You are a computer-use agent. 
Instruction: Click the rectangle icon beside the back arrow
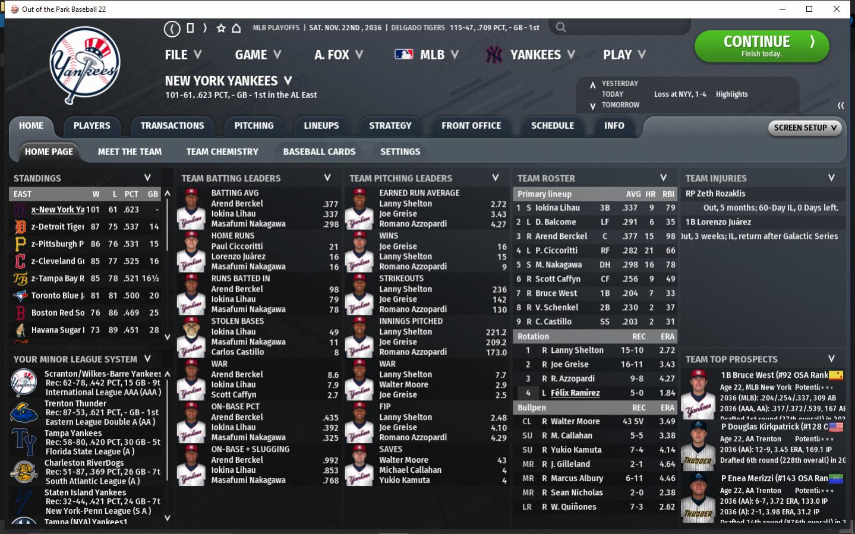click(x=190, y=28)
